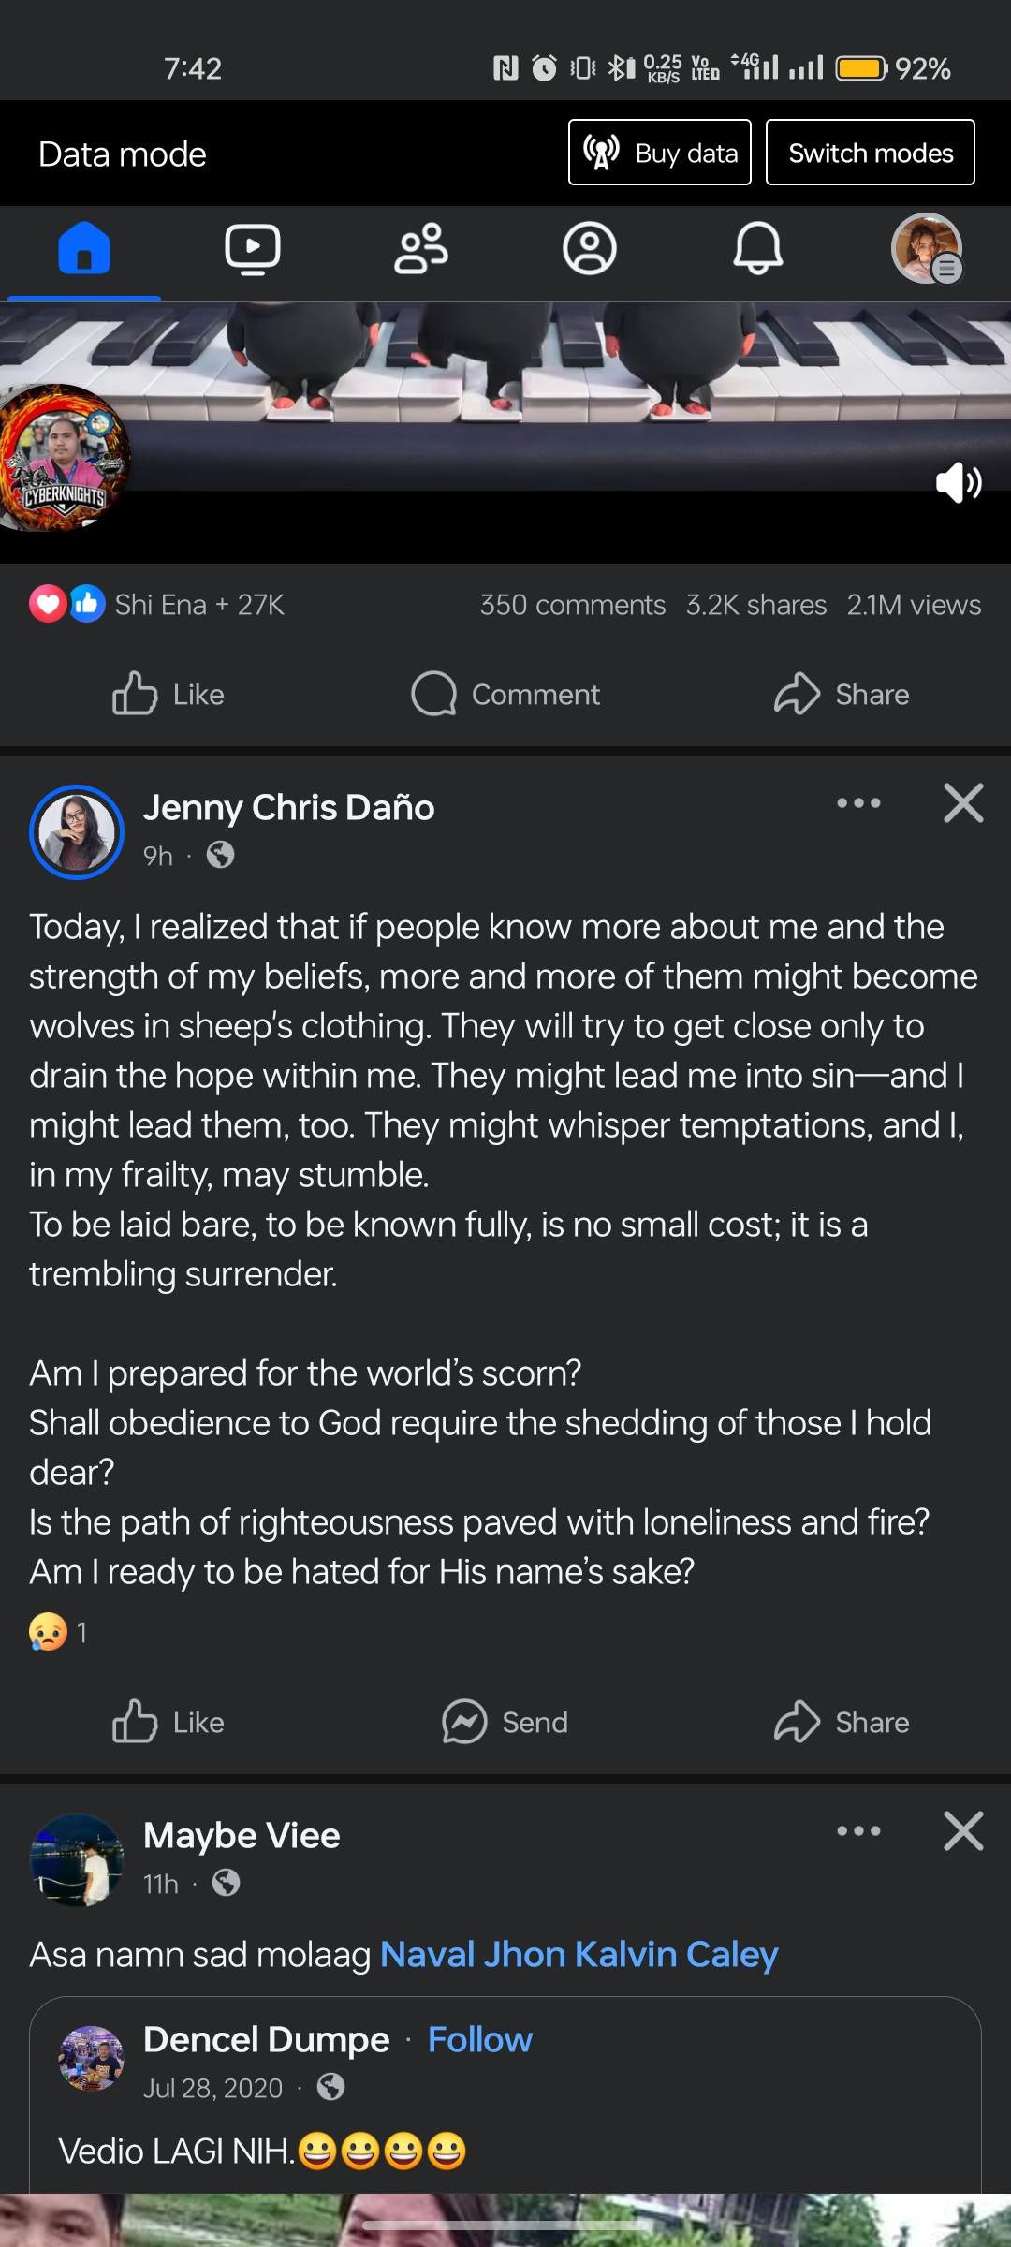Open the Profile tab icon
The image size is (1011, 2247).
point(590,249)
